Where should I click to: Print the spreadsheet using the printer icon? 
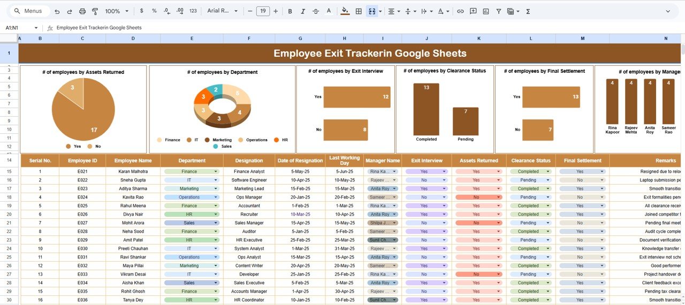[x=82, y=11]
